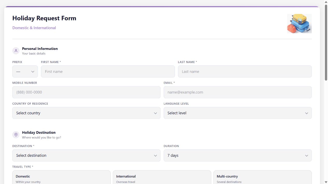This screenshot has width=328, height=184.
Task: Click the 'Your basic details' text
Action: (34, 53)
